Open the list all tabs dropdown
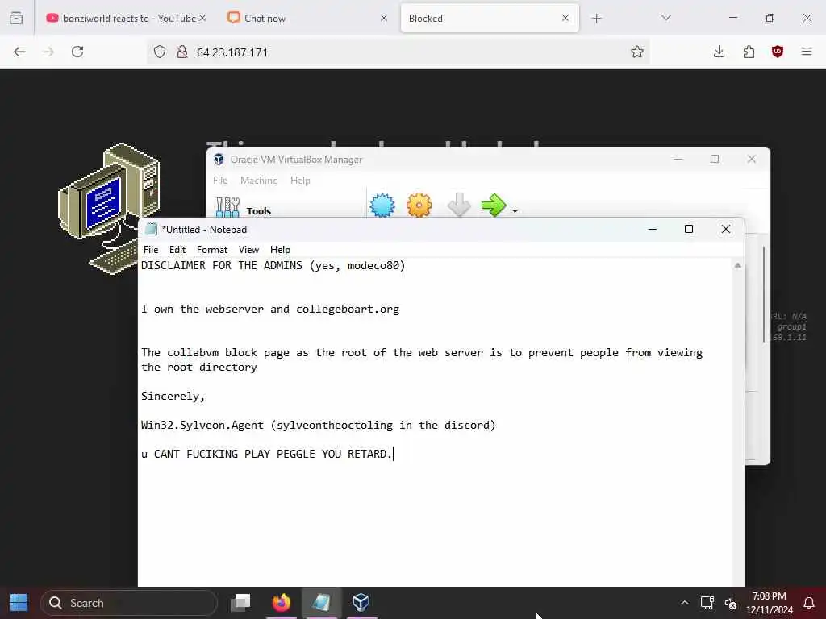 coord(665,18)
